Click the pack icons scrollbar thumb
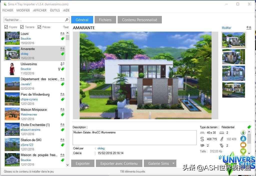Screen dimensions: 256x176 (x=249, y=139)
